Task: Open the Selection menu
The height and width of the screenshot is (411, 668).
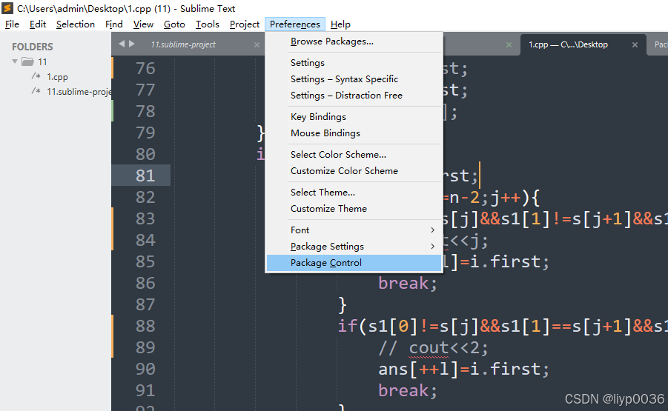Action: [76, 24]
